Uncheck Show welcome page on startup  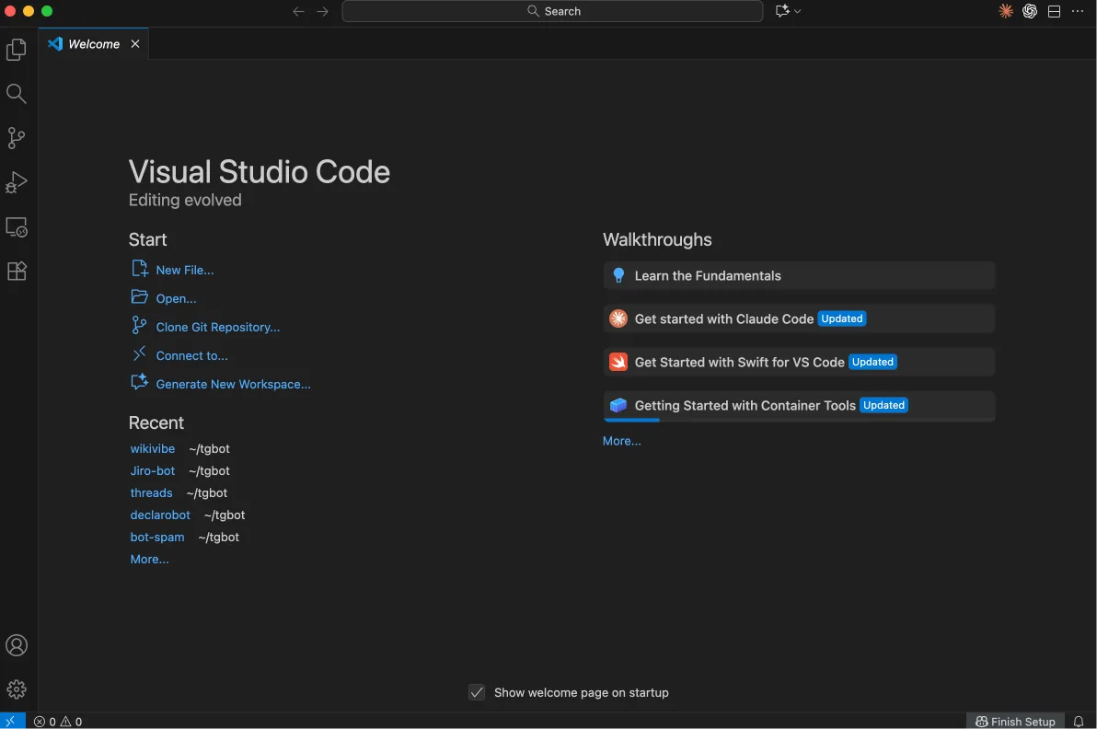pos(477,692)
